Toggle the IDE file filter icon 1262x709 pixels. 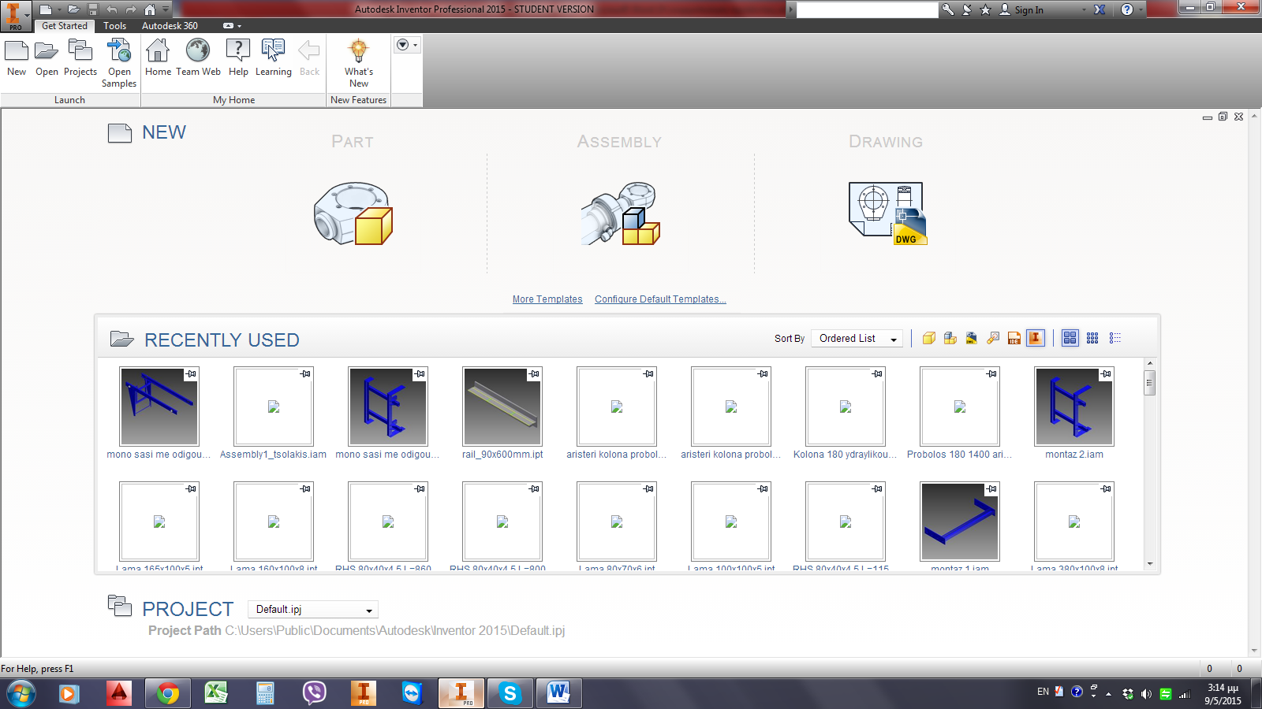[1014, 338]
